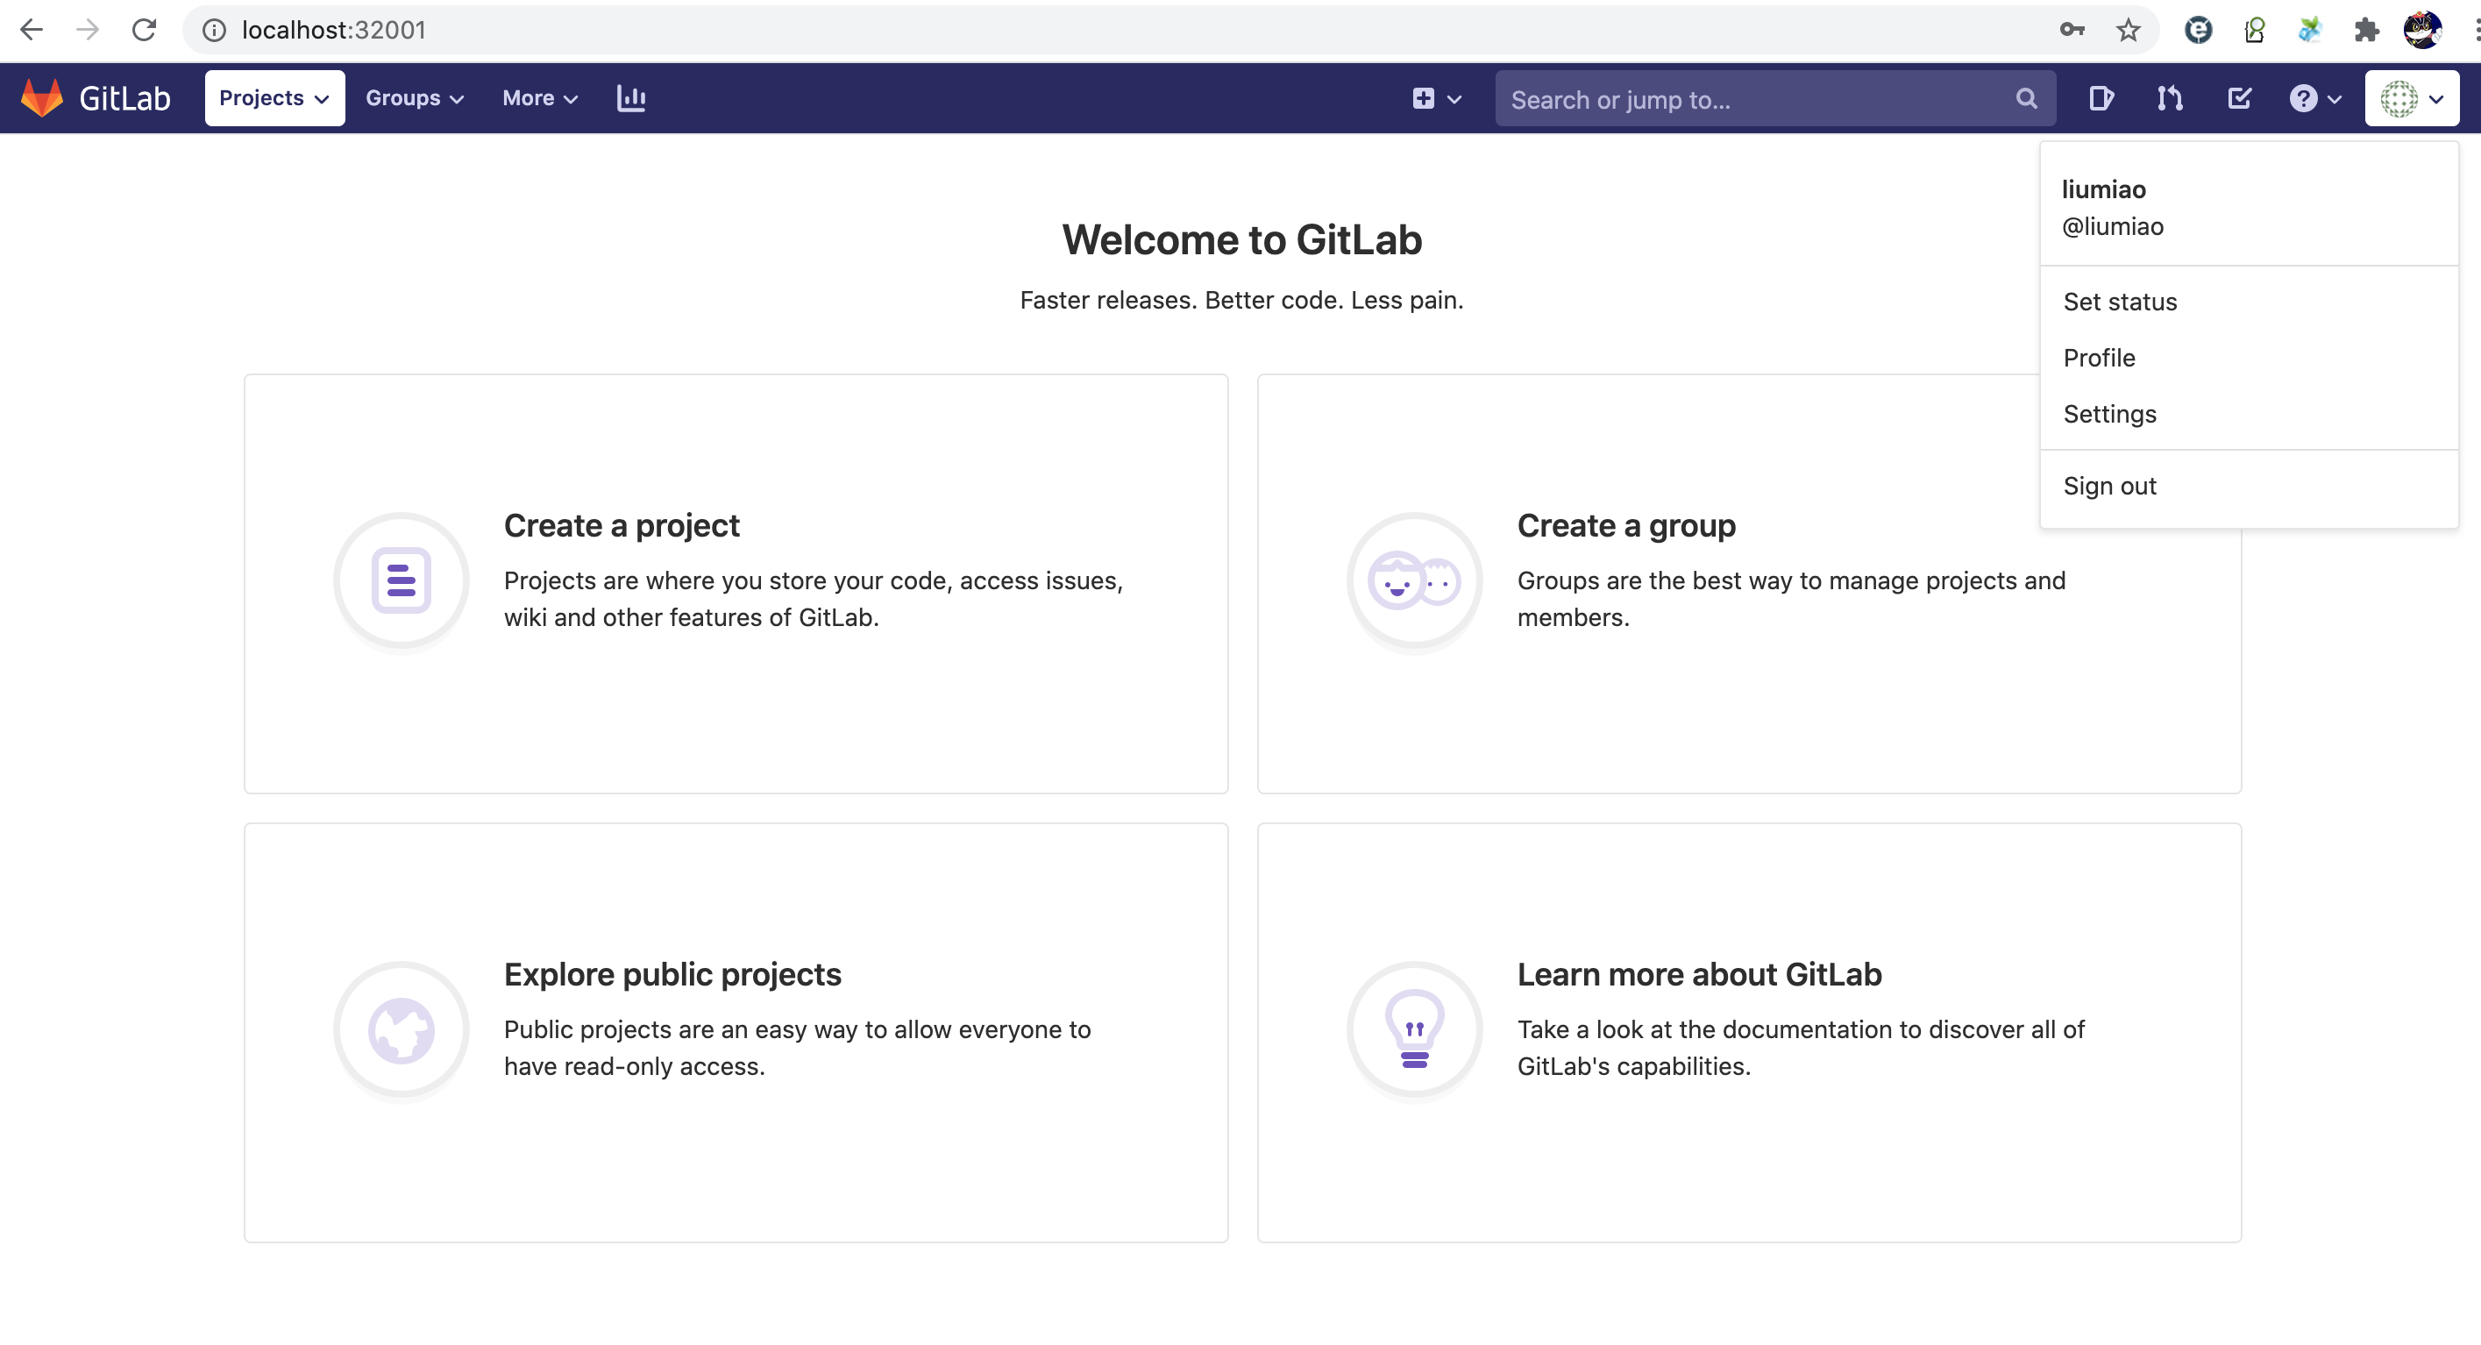The width and height of the screenshot is (2481, 1345).
Task: Open the Create a project heading link
Action: [622, 526]
